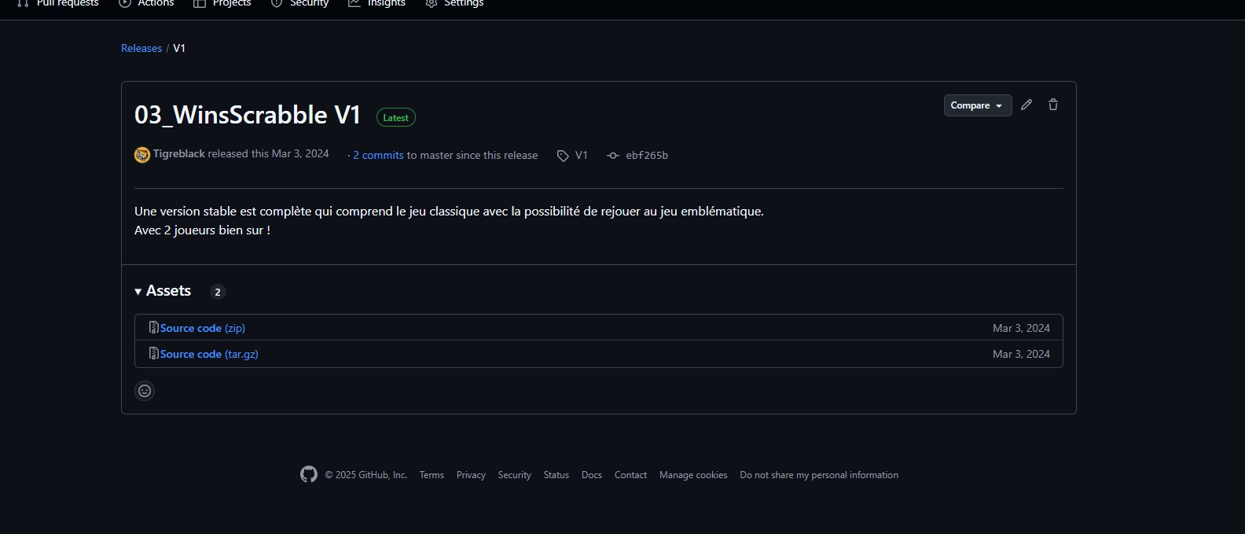This screenshot has width=1245, height=534.
Task: Click the tar.gz file archive icon
Action: [x=154, y=353]
